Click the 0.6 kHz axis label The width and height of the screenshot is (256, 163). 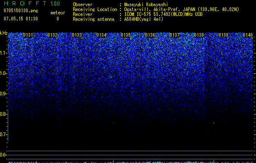(4, 155)
